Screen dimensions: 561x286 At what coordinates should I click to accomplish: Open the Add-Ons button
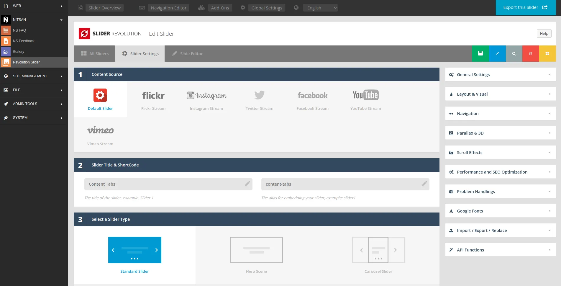point(220,8)
